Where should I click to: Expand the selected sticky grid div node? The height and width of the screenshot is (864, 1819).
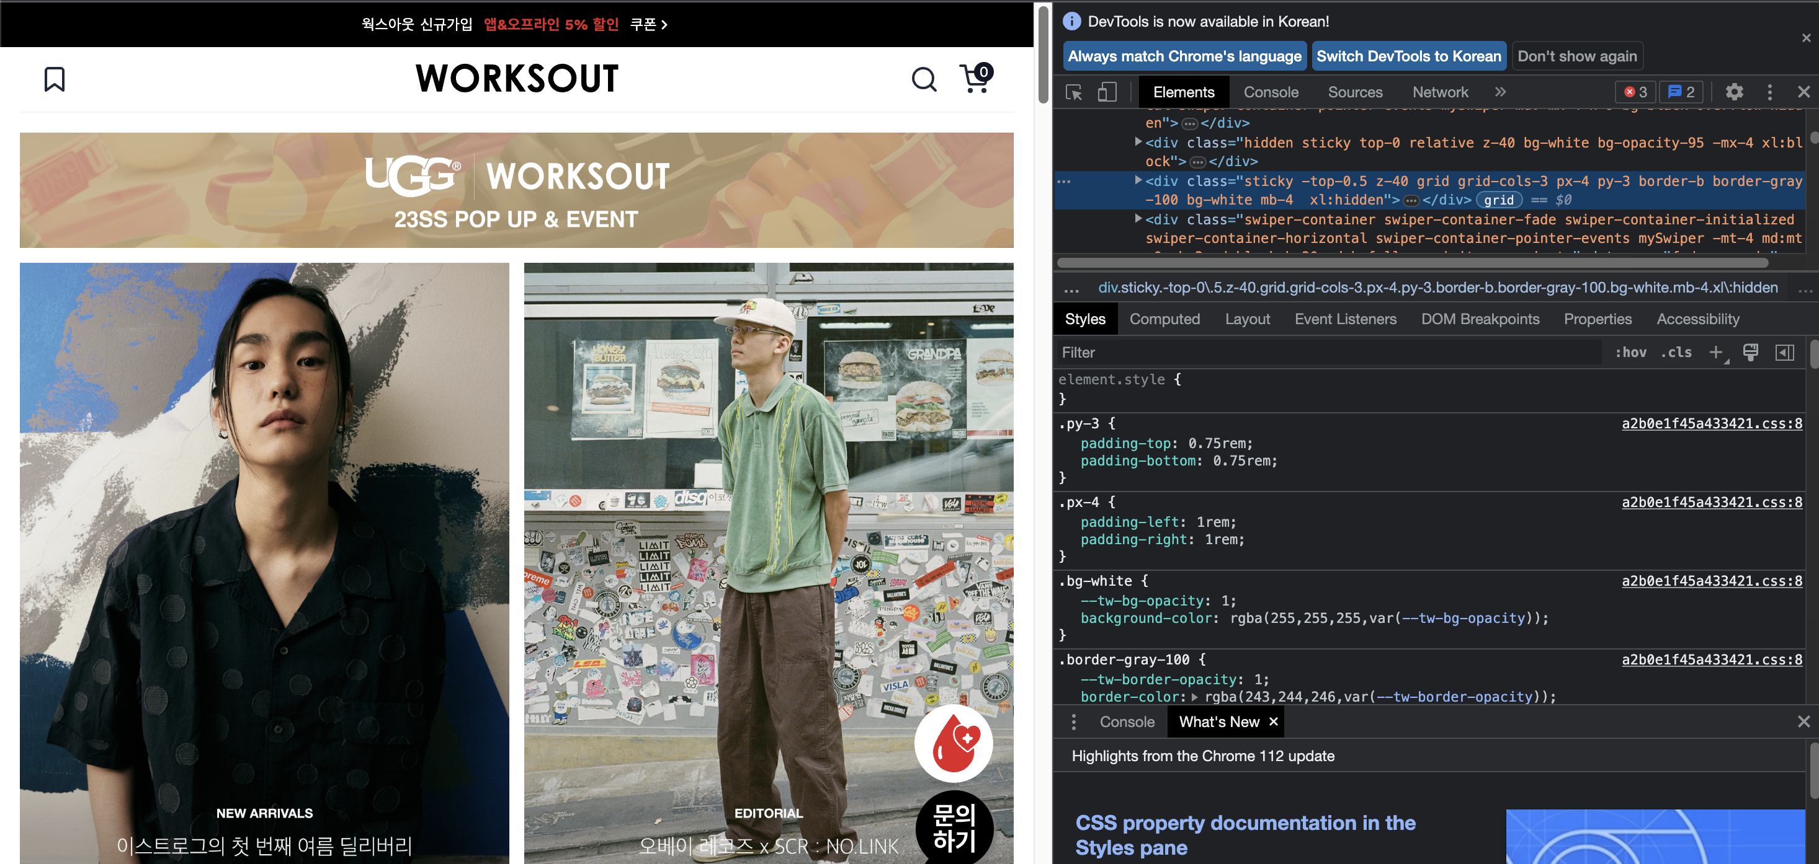click(1138, 180)
